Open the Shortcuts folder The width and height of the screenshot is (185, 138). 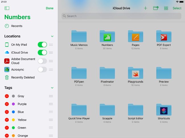click(164, 110)
